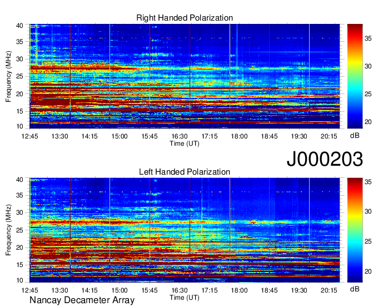Pick the 16:30 time tick of Left Handed plot
Image resolution: width=378 pixels, height=307 pixels.
pos(180,290)
